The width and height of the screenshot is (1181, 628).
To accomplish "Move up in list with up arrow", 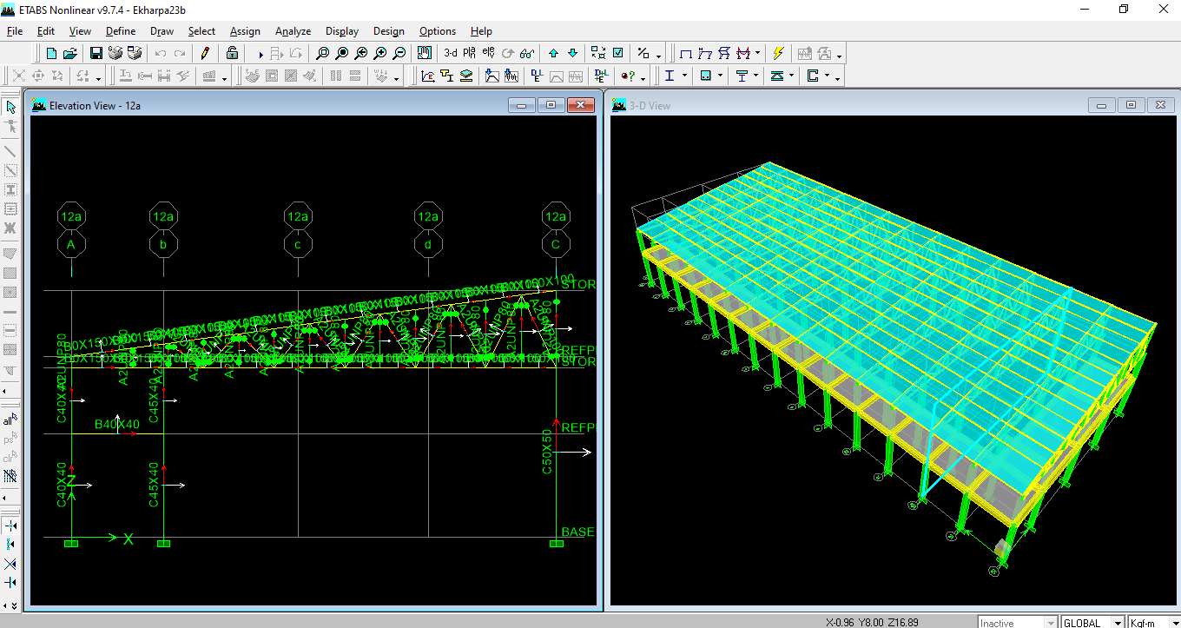I will coord(553,53).
